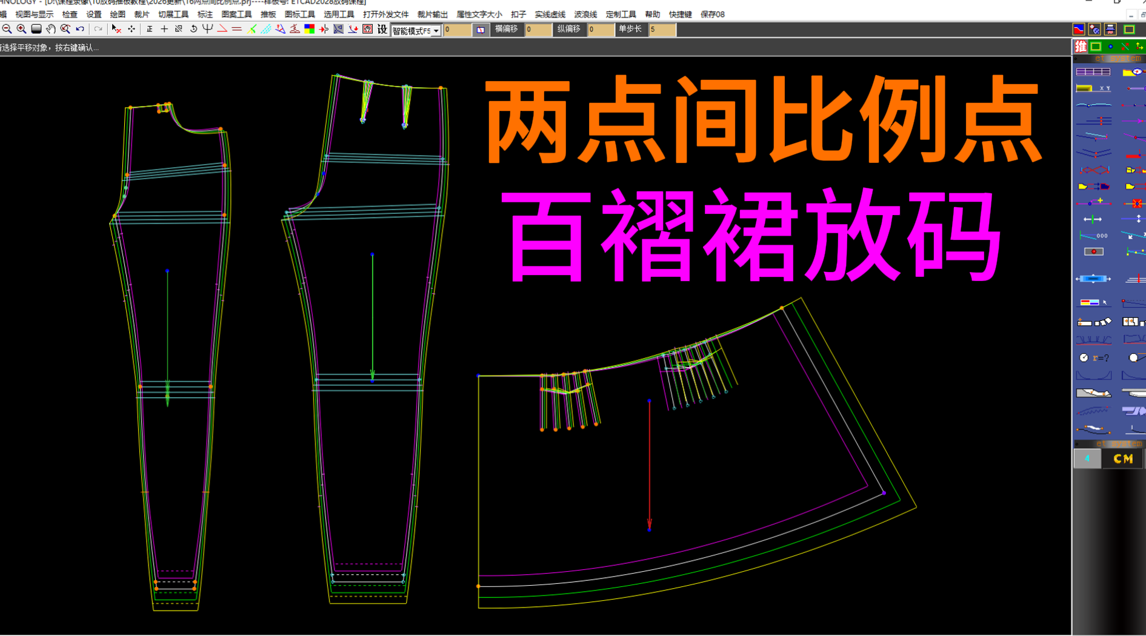This screenshot has height=636, width=1146.
Task: Click the 实线虚线 menu item
Action: pyautogui.click(x=550, y=14)
